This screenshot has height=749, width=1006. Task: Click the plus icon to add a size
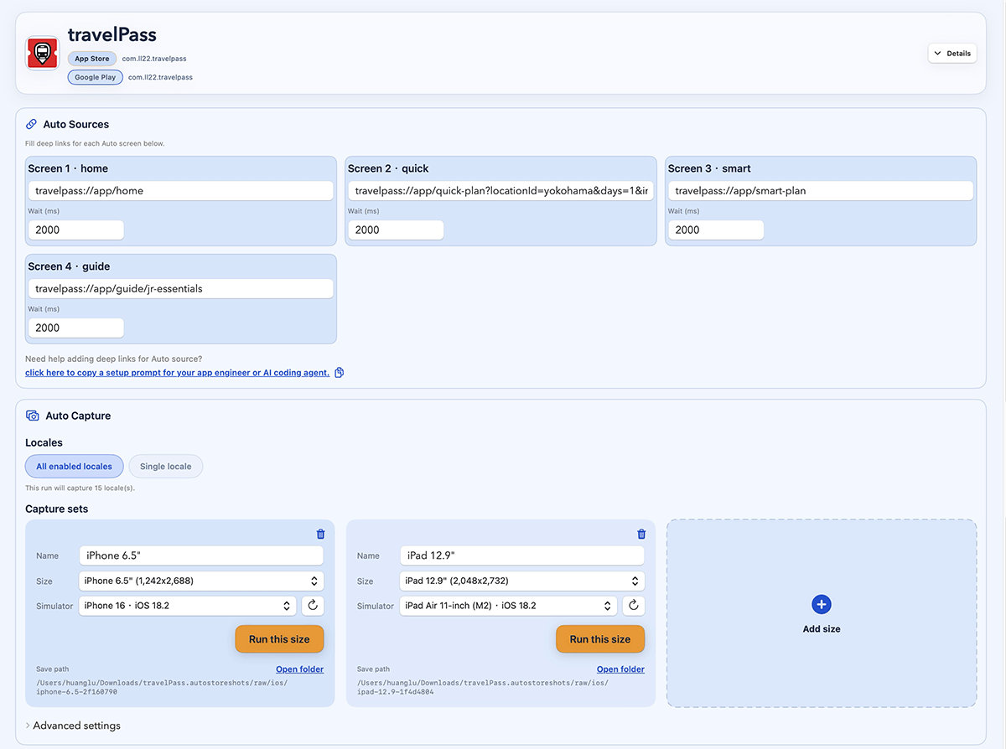pos(822,604)
